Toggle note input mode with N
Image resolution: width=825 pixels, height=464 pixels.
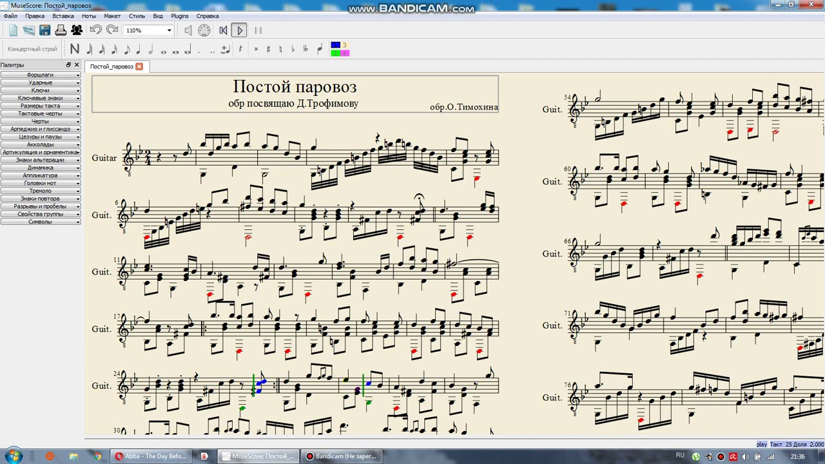[x=75, y=49]
